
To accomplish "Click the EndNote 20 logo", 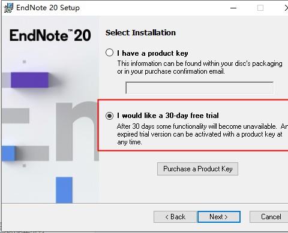I will (50, 35).
